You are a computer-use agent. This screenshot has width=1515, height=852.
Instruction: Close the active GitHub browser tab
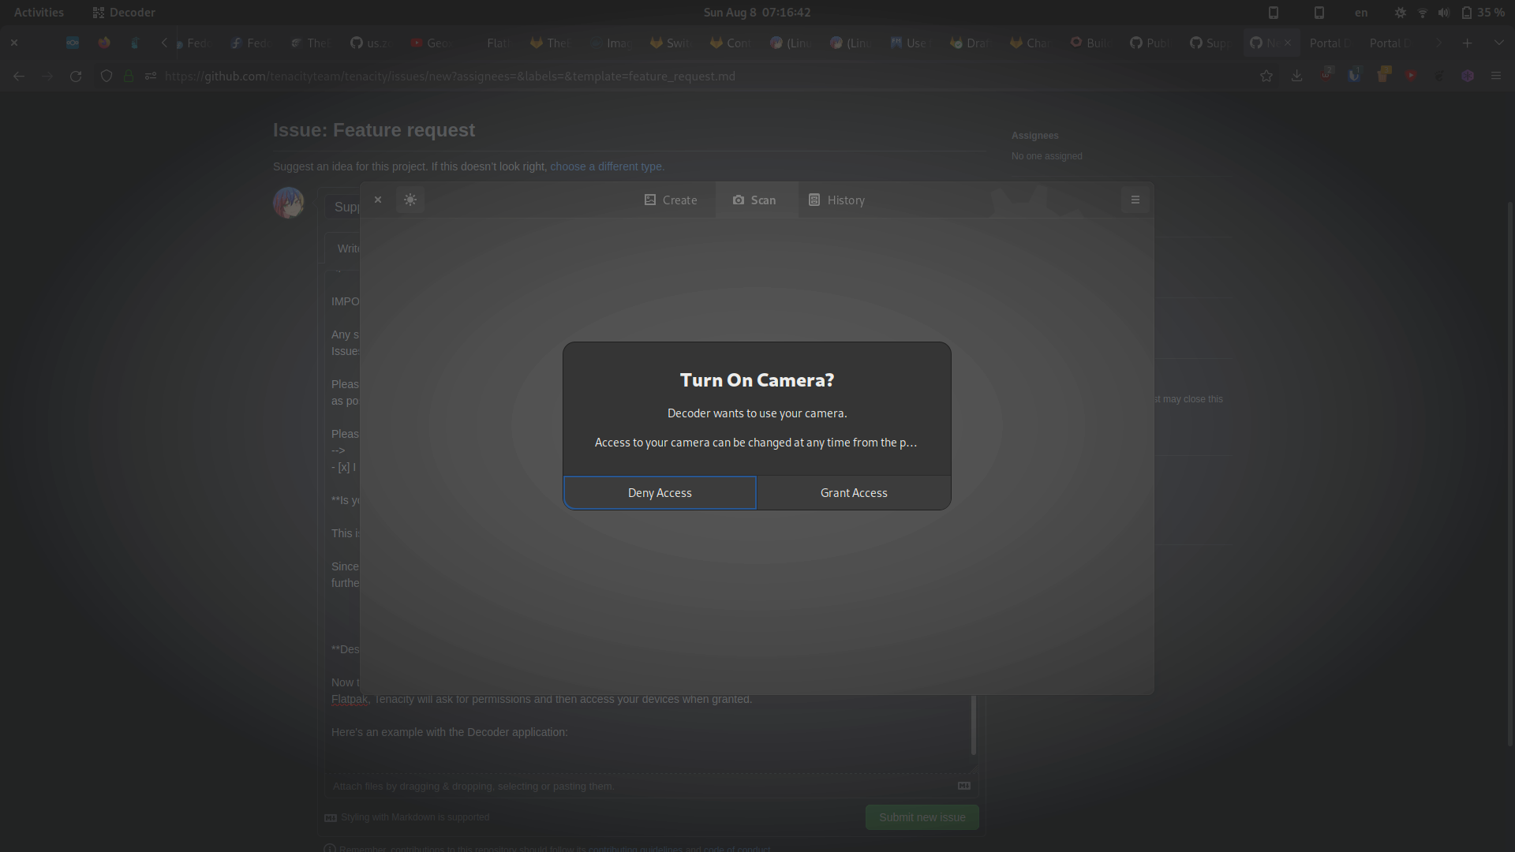(1288, 43)
